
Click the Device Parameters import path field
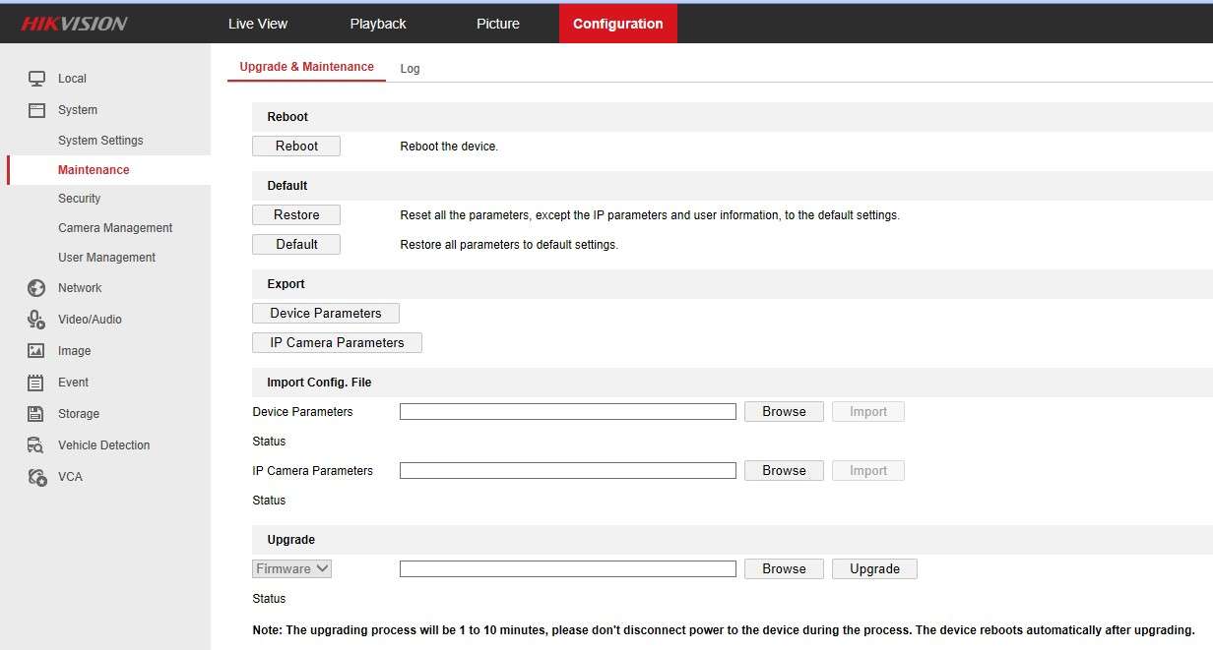tap(567, 412)
